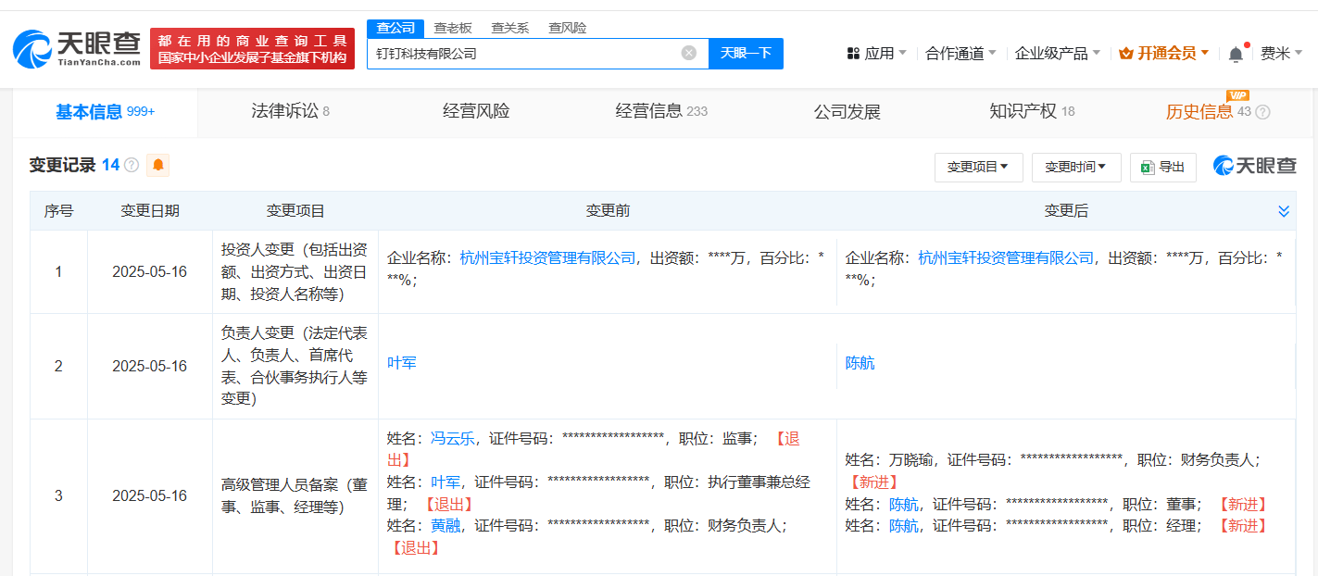
Task: Click the 天眼一下 search button
Action: [746, 53]
